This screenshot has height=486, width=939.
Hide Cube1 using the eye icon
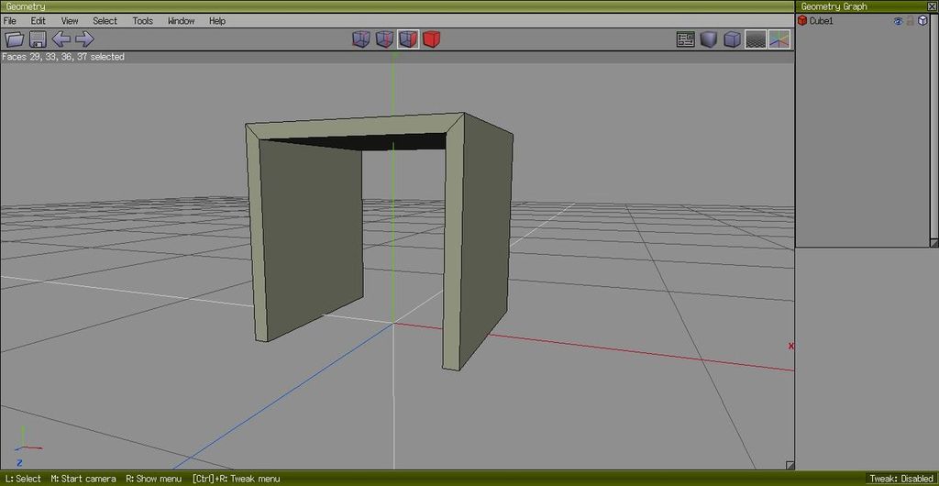[x=899, y=21]
